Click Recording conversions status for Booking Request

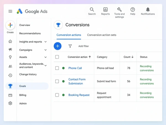point(147,95)
